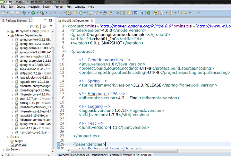Click the 3.2.3.RELEASE value in editor

click(147, 85)
